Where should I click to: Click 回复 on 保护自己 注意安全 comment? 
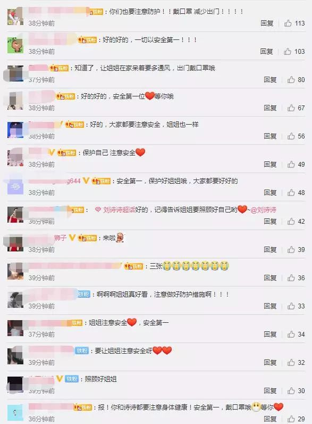pos(270,165)
